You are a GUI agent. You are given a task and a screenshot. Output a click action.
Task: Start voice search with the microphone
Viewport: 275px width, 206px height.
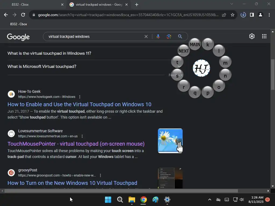(158, 36)
